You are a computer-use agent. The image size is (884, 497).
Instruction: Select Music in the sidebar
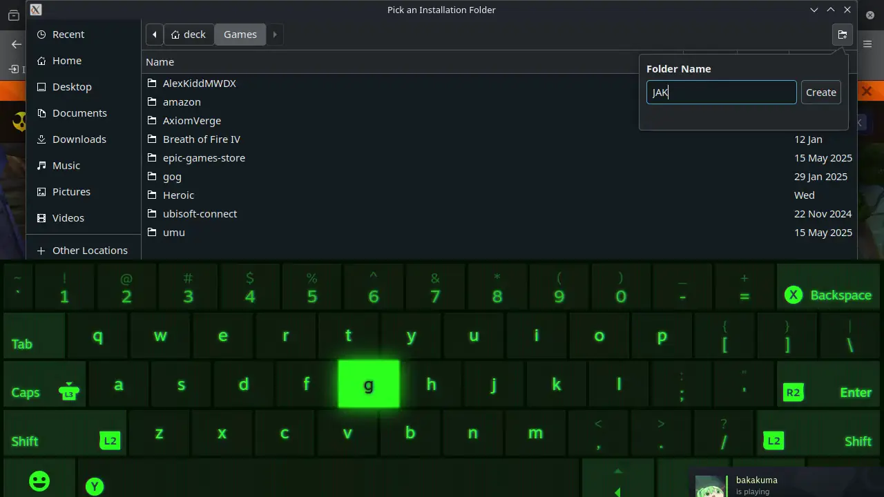(x=66, y=166)
